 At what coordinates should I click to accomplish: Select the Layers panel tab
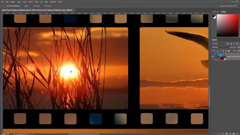point(214,40)
